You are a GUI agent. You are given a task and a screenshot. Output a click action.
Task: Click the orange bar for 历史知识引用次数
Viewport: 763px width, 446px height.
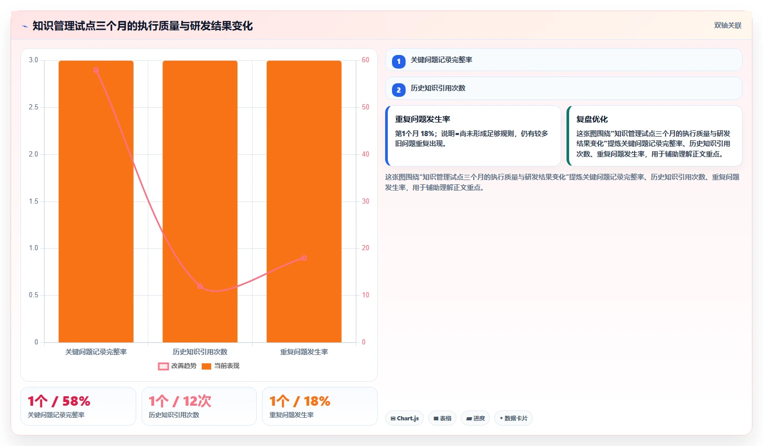[x=200, y=201]
